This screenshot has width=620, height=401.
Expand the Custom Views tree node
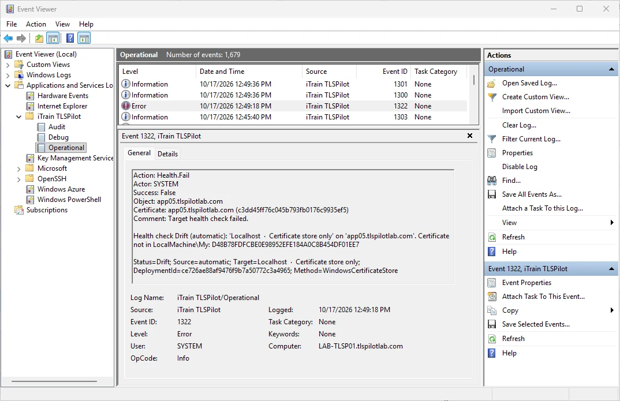point(8,65)
